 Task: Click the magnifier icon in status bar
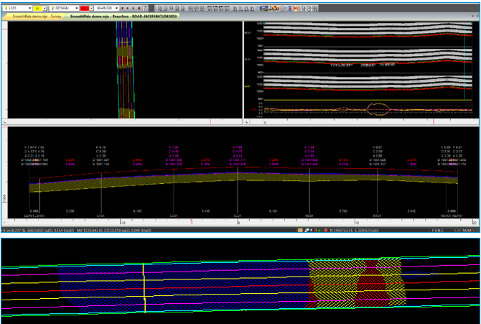tap(307, 231)
